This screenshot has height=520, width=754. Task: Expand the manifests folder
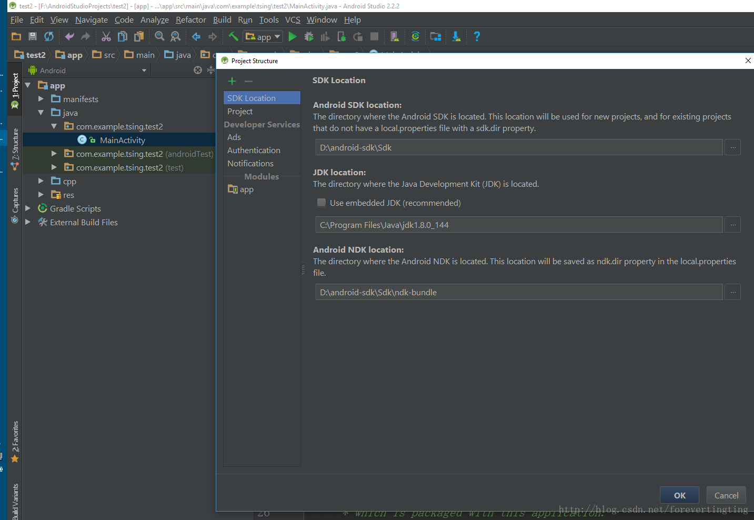pyautogui.click(x=41, y=99)
